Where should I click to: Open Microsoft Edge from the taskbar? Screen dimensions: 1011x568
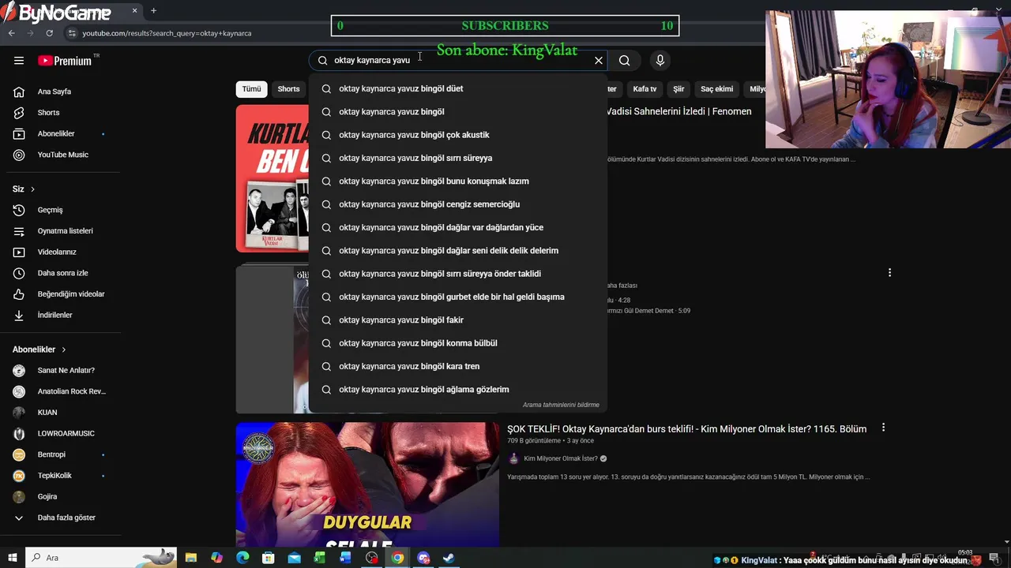click(x=242, y=558)
